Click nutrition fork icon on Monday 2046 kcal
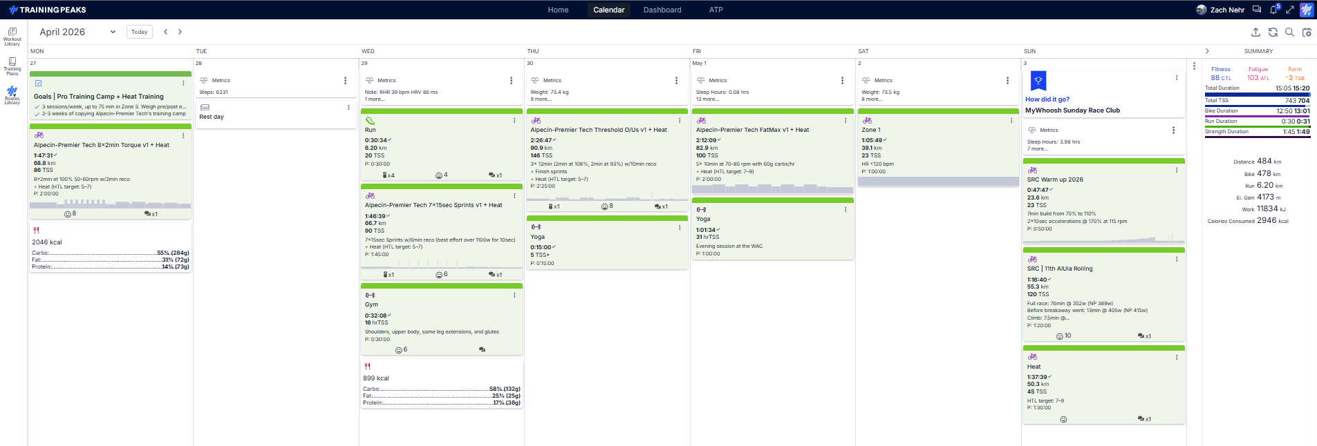This screenshot has height=446, width=1317. [36, 231]
